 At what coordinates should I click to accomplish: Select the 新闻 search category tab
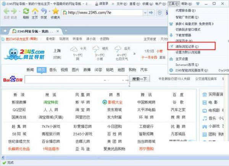[30, 70]
